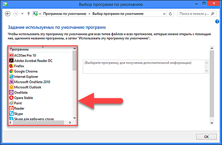Click the Google Chrome icon
This screenshot has height=145, width=222.
(x=11, y=71)
